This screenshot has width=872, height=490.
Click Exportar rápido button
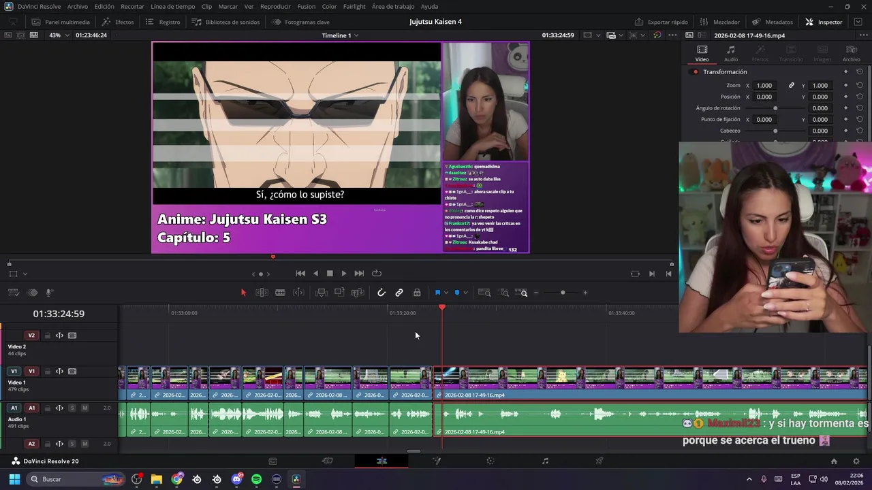pyautogui.click(x=661, y=22)
